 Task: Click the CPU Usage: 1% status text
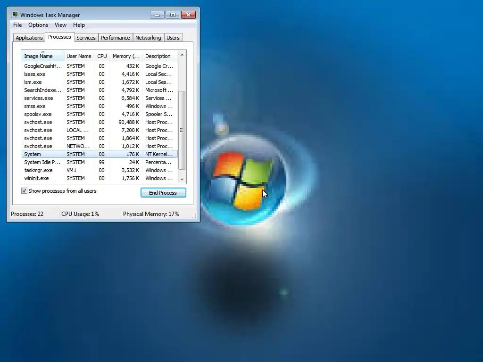coord(80,214)
